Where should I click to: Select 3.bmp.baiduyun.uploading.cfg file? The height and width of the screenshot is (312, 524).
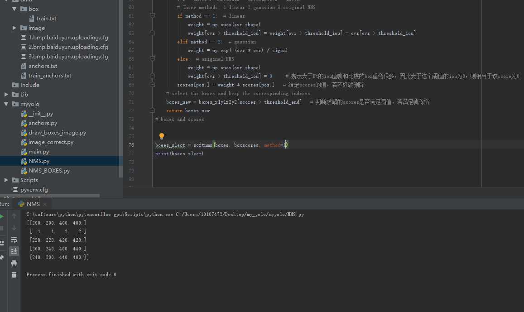pyautogui.click(x=64, y=57)
